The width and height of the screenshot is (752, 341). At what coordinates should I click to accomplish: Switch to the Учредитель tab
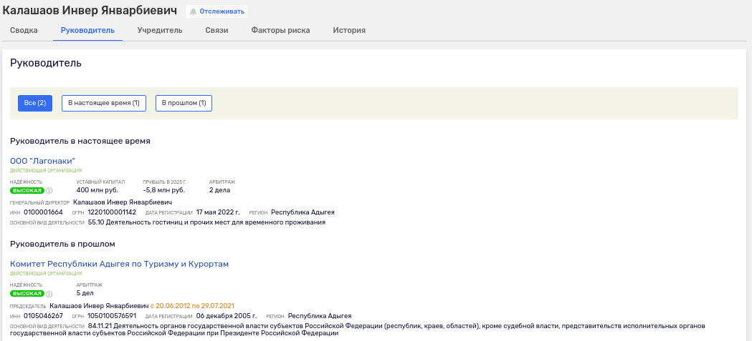(160, 30)
